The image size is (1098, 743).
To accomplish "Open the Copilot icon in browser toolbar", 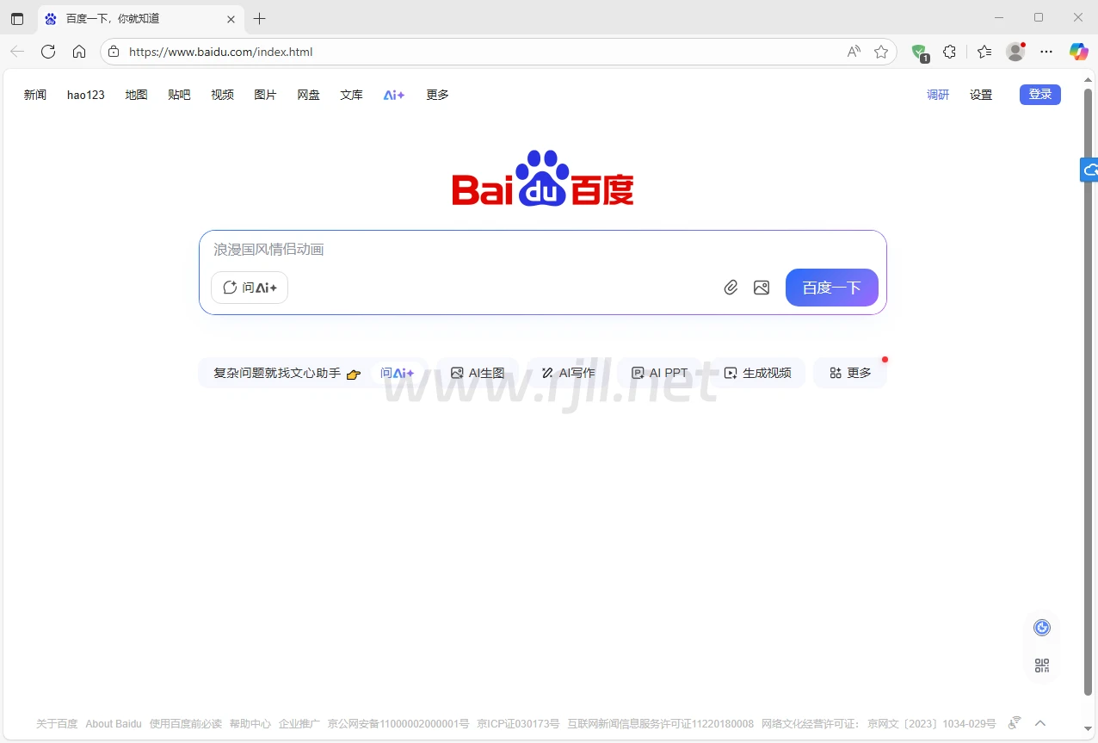I will 1078,52.
